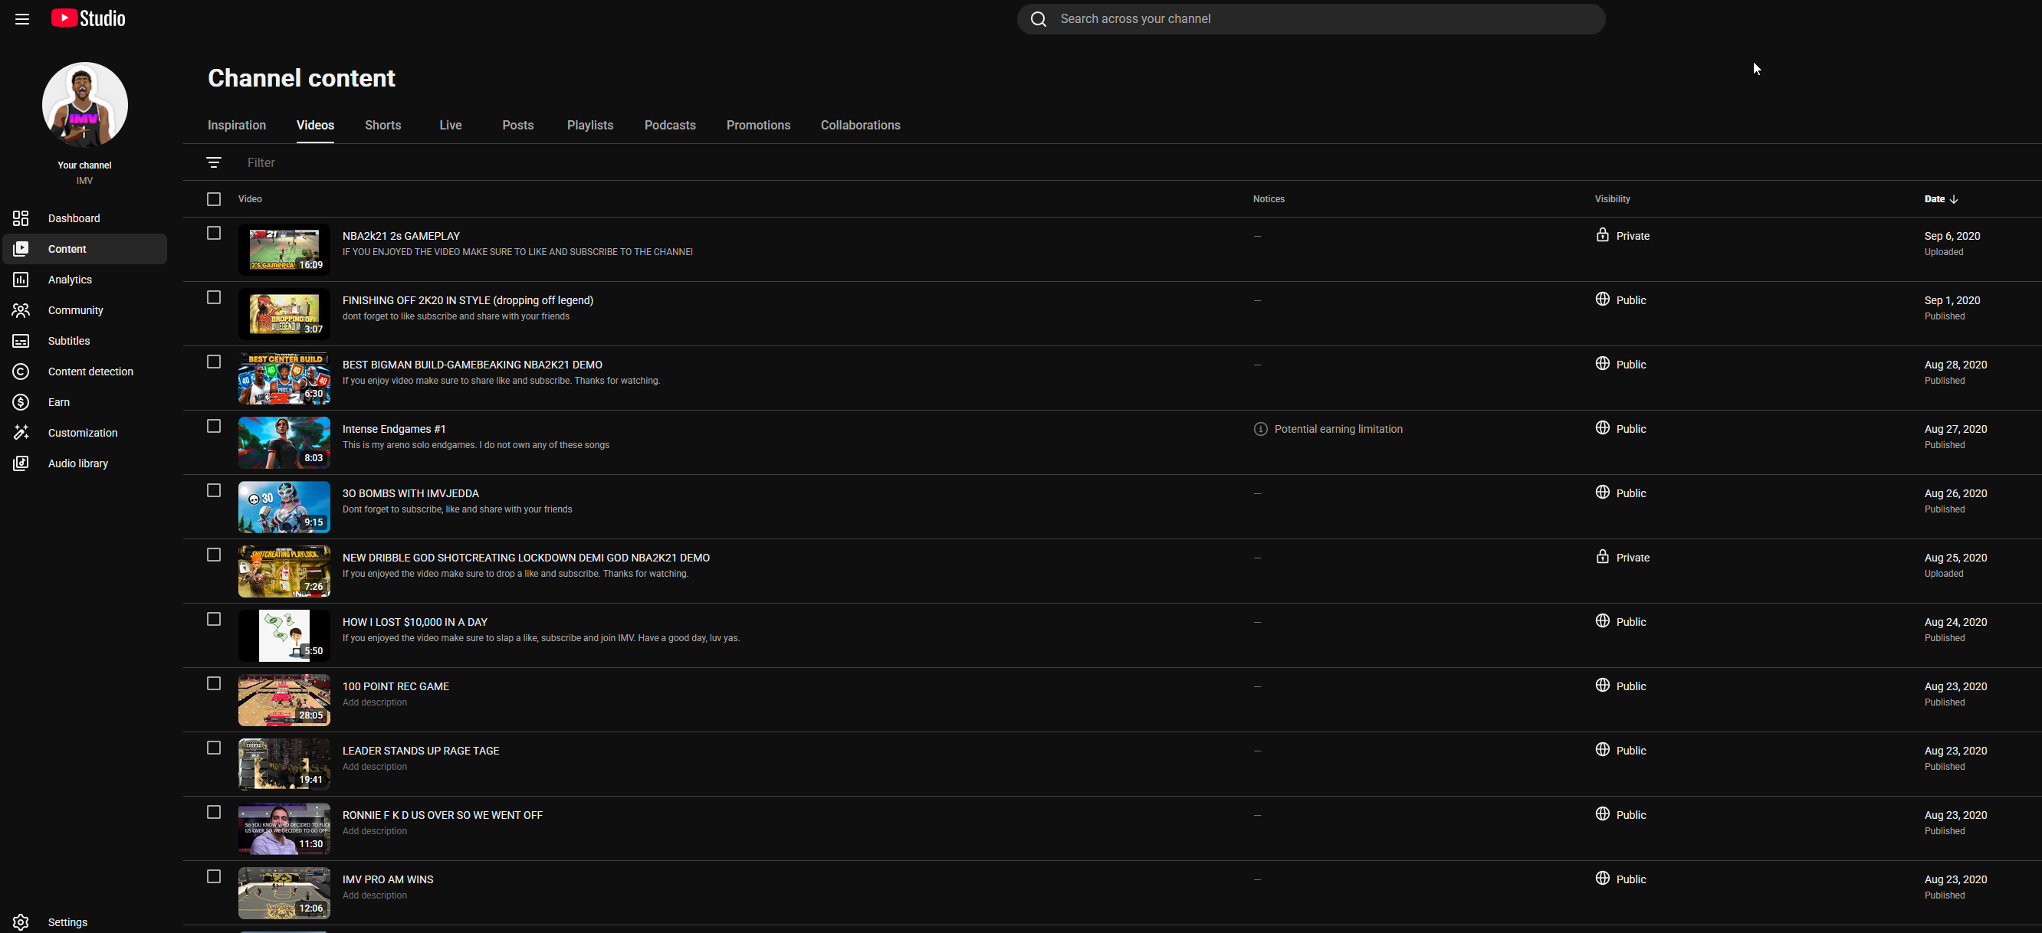Open Public visibility for FINISHING OFF 2K20
This screenshot has width=2042, height=933.
(x=1621, y=300)
